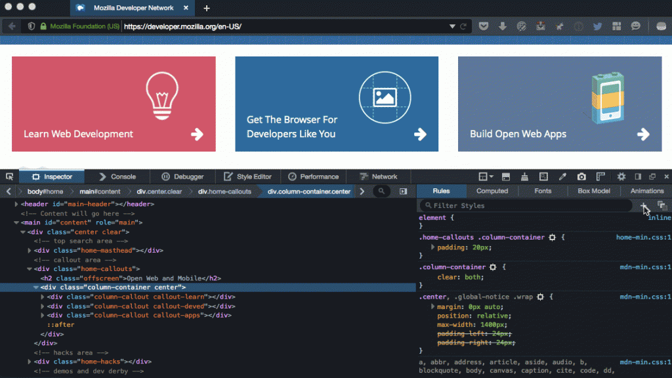This screenshot has height=378, width=672.
Task: Switch to the Computed tab
Action: 492,191
